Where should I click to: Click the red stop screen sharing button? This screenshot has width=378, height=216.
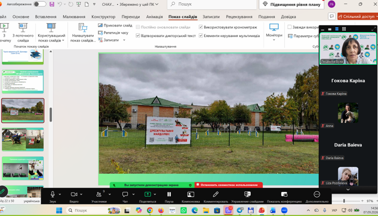coord(229,185)
